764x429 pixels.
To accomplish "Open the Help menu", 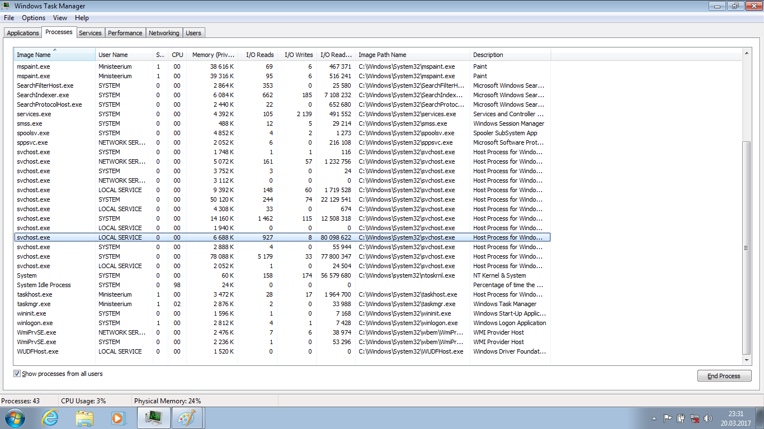I will pos(82,18).
